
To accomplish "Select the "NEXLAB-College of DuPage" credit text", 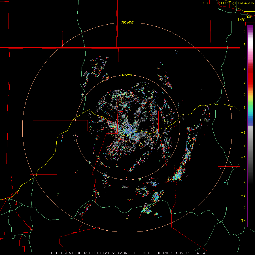I will pos(227,3).
